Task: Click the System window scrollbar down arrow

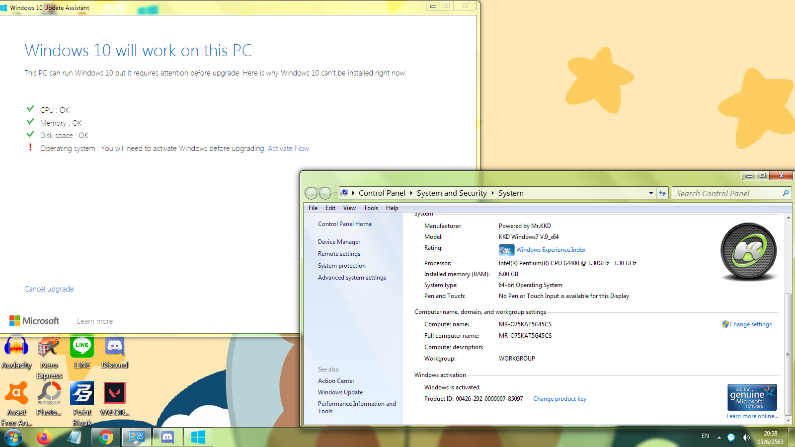Action: [789, 420]
